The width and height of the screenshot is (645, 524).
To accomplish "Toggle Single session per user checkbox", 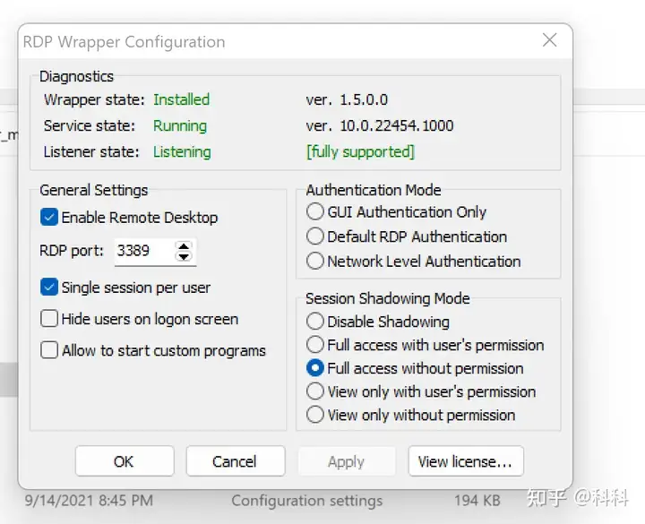I will pos(49,288).
